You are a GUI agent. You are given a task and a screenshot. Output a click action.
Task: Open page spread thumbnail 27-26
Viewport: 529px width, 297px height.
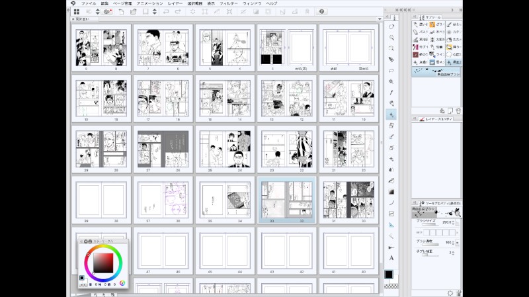[x=163, y=149]
